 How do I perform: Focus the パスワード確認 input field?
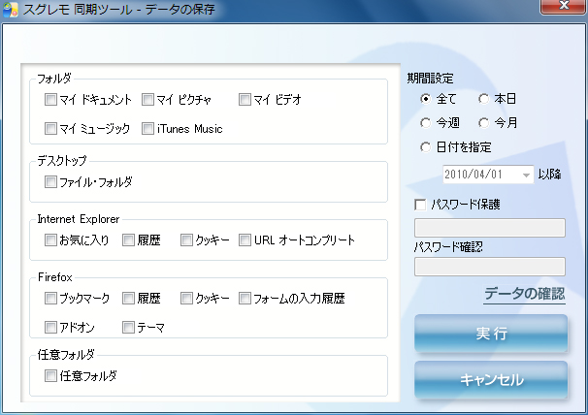(x=490, y=267)
